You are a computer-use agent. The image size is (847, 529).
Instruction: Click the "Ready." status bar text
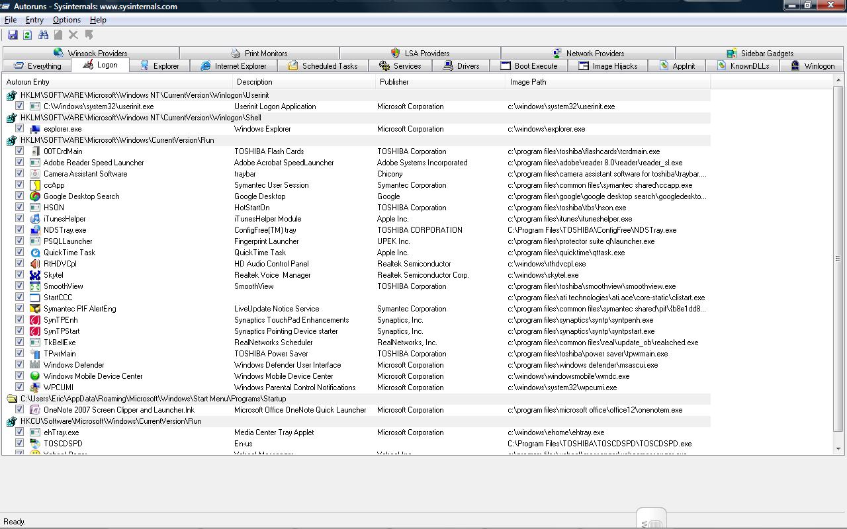(15, 522)
